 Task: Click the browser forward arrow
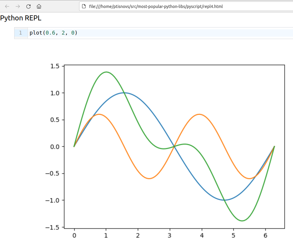coord(18,7)
